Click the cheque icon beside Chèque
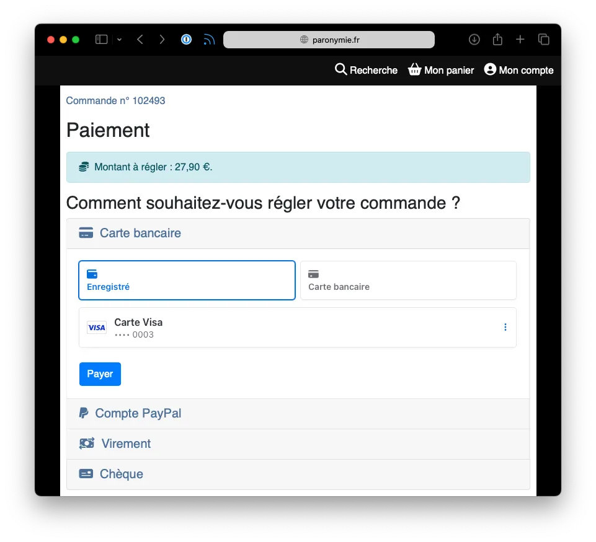596x542 pixels. 85,473
